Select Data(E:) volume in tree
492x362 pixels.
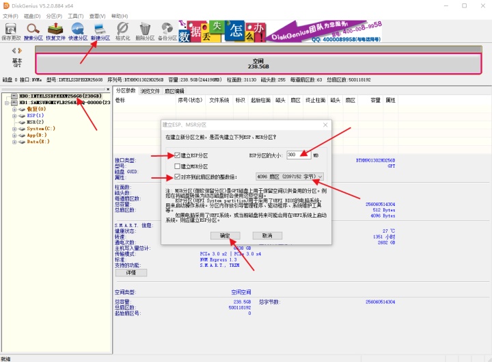[38, 142]
